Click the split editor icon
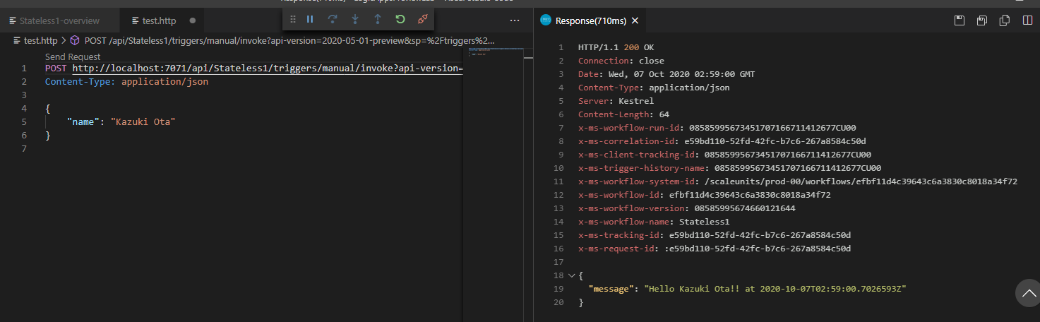 (x=1027, y=20)
